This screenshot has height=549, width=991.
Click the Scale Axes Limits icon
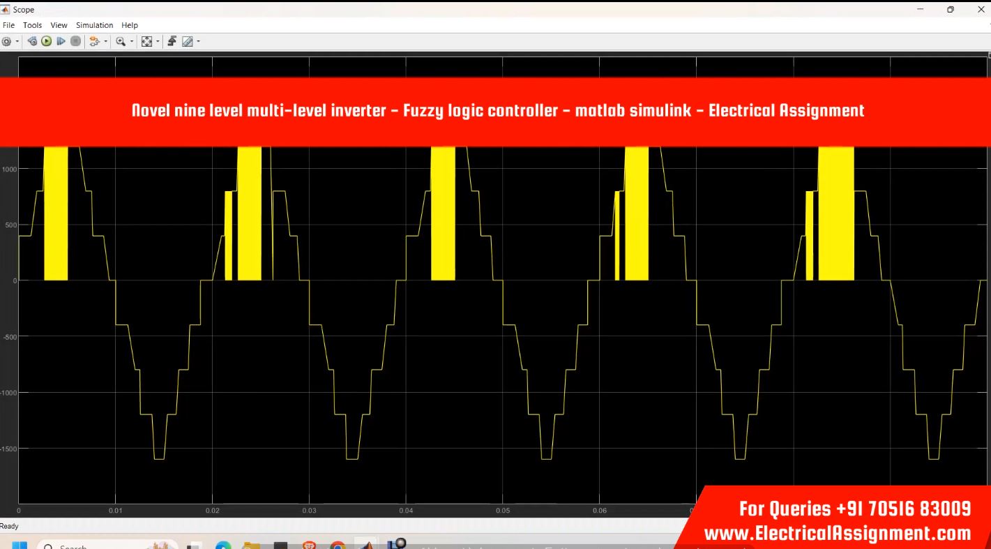point(147,41)
